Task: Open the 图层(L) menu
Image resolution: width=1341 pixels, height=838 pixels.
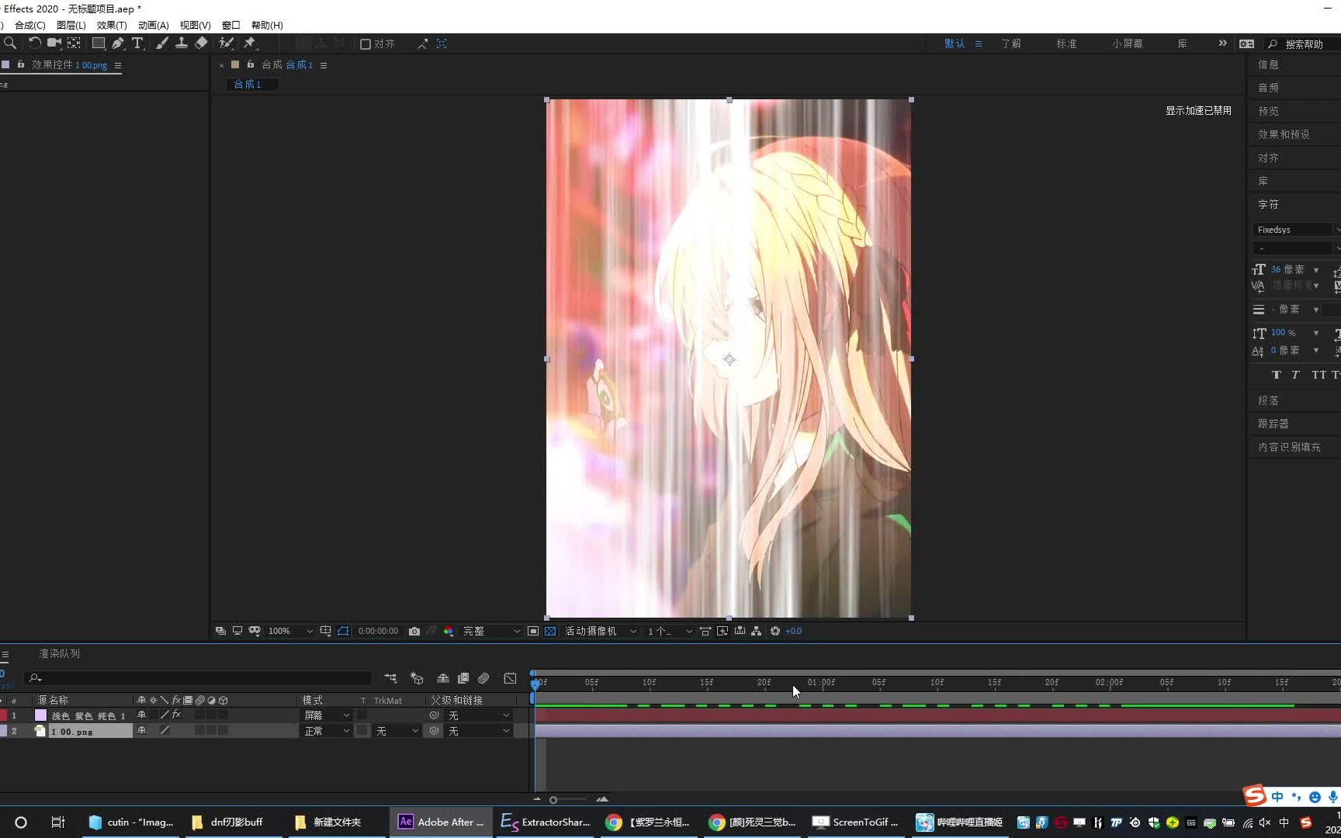Action: pyautogui.click(x=71, y=25)
